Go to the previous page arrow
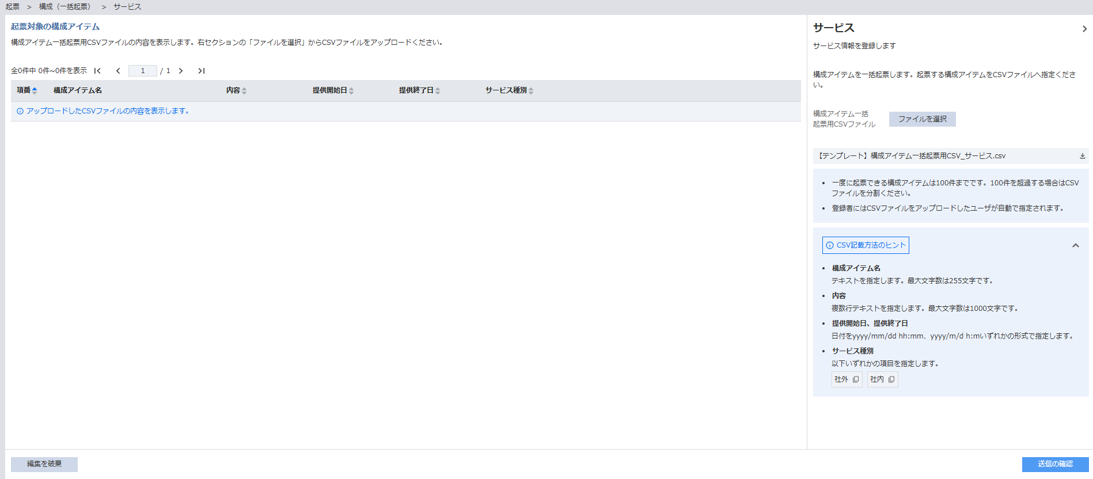This screenshot has height=479, width=1093. [118, 71]
